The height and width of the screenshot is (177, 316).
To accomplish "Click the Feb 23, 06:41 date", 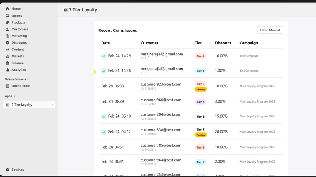I will click(113, 162).
